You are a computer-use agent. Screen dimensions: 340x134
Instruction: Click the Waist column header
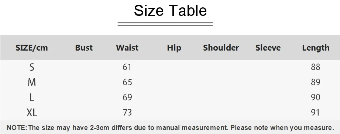coord(127,48)
